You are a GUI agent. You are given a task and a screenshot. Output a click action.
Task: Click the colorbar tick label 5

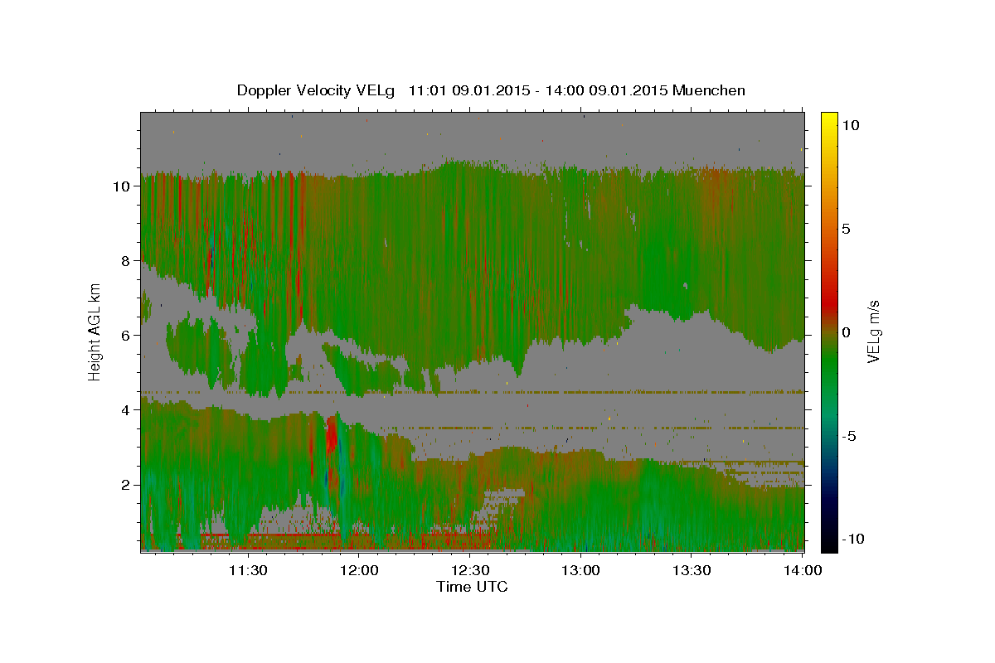(846, 229)
